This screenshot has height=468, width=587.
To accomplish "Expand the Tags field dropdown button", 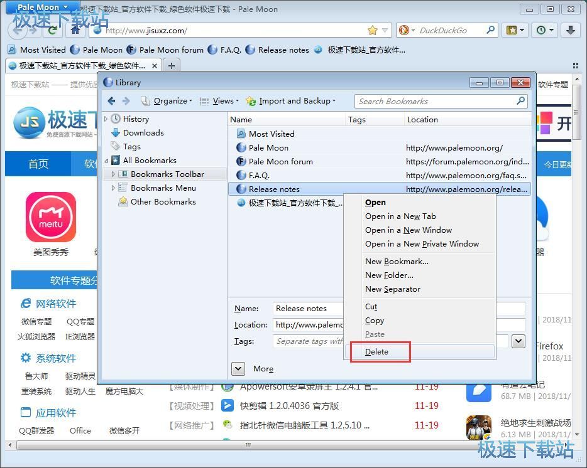I will 518,341.
